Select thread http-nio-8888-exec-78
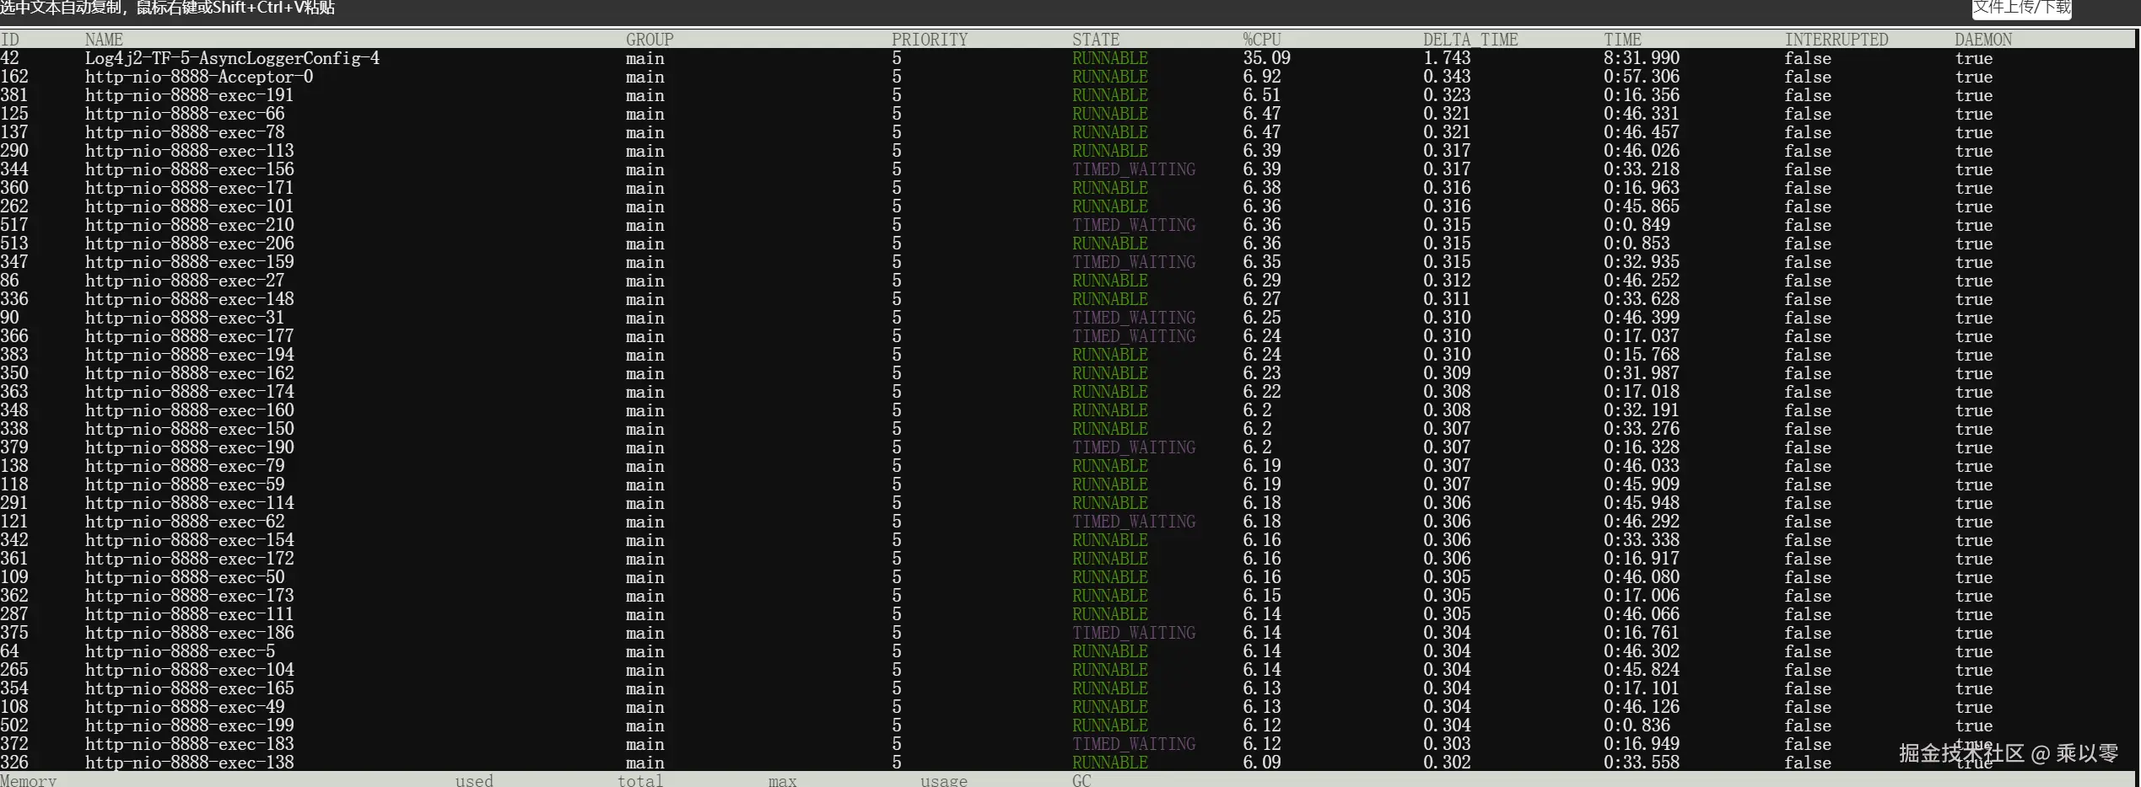Viewport: 2141px width, 787px height. click(x=185, y=132)
